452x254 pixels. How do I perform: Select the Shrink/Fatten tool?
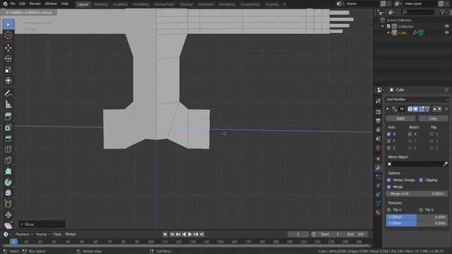8,214
